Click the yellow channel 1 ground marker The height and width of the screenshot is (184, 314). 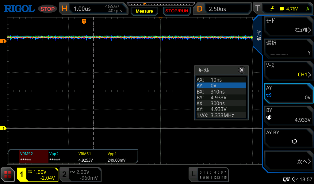point(3,128)
